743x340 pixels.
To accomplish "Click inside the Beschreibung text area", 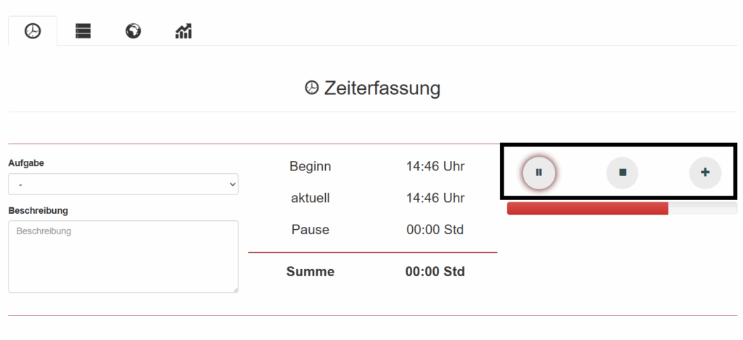I will [x=123, y=257].
